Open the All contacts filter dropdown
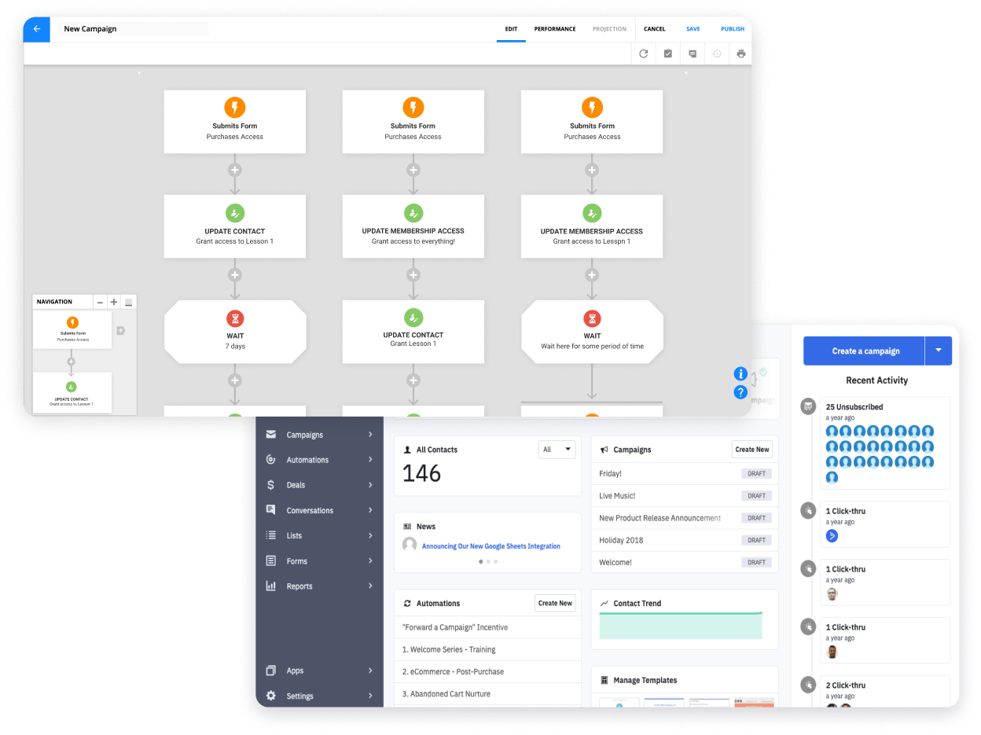 click(x=557, y=449)
